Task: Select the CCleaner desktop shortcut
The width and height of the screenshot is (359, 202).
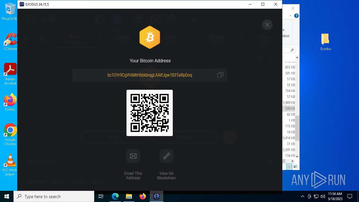Action: click(10, 42)
